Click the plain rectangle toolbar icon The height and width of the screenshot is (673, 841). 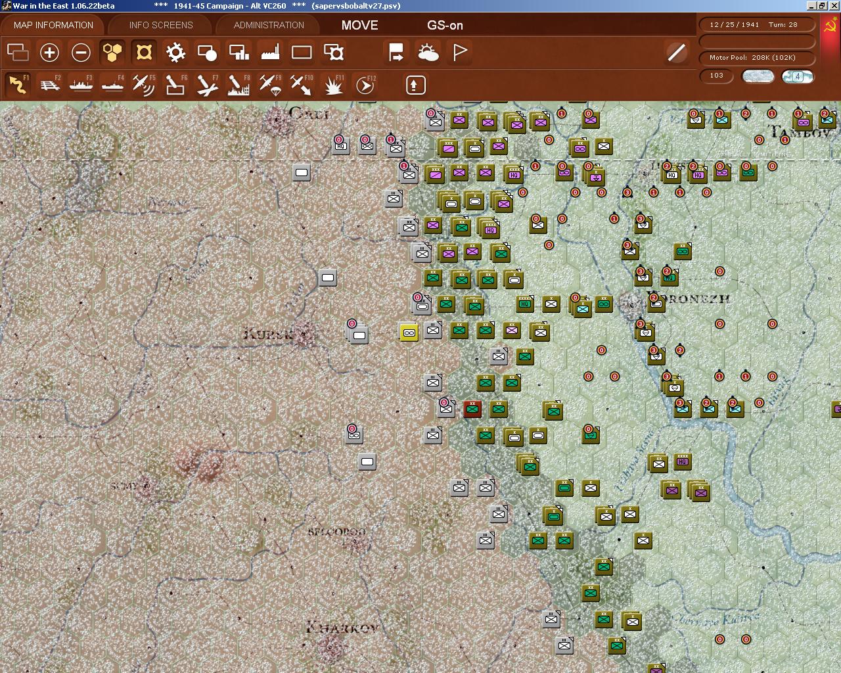[x=302, y=52]
